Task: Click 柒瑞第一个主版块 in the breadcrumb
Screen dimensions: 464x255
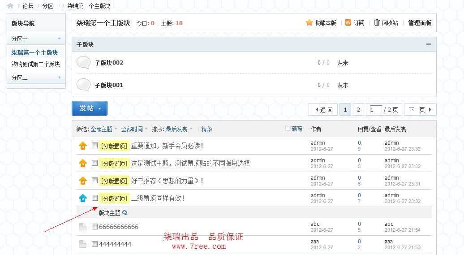Action: click(89, 6)
